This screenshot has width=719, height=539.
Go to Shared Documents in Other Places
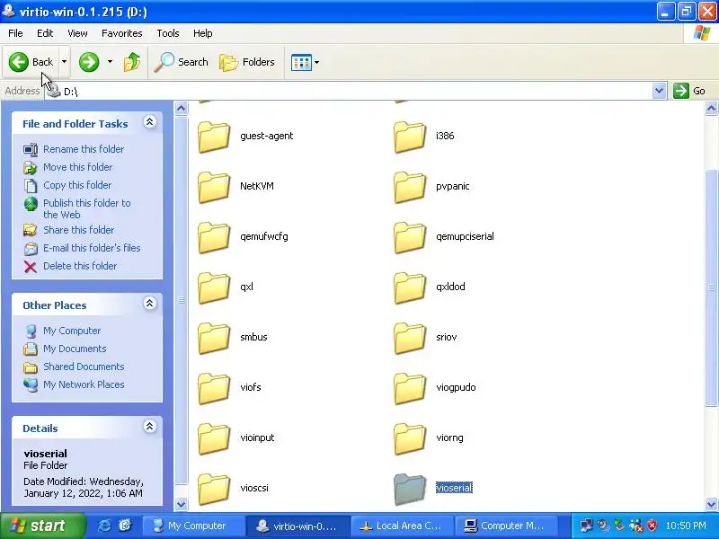(x=84, y=367)
